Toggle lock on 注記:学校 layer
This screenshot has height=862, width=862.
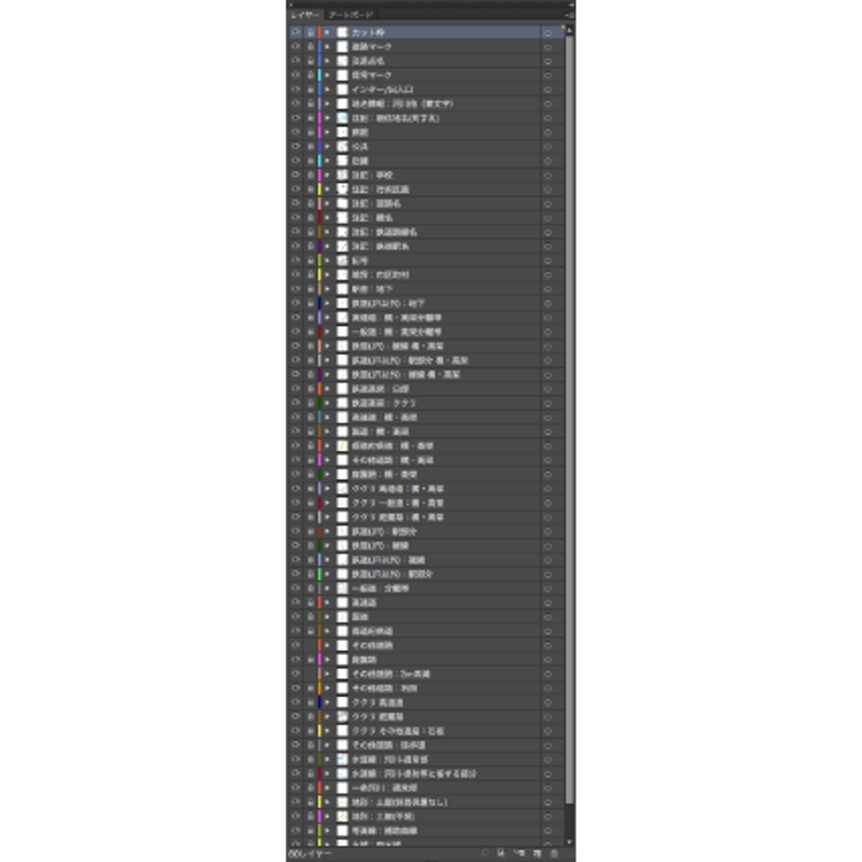point(311,175)
